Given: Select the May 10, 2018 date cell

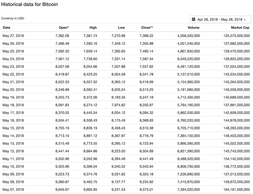Looking at the screenshot, I should pyautogui.click(x=13, y=167).
